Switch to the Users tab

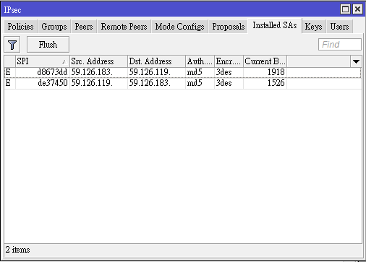pyautogui.click(x=339, y=27)
